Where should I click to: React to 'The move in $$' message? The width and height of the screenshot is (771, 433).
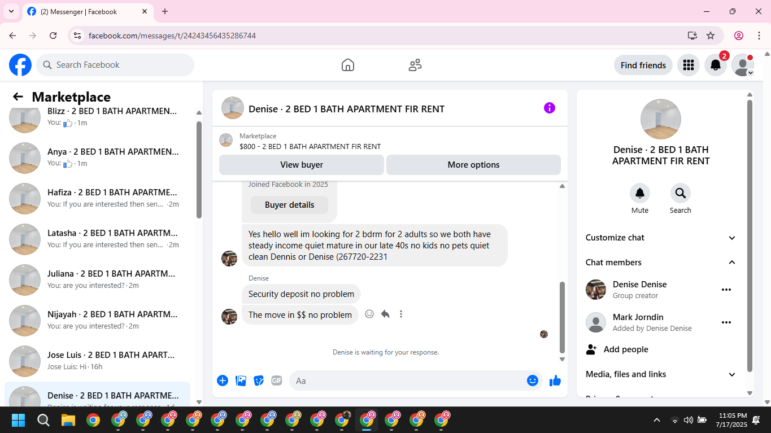(x=369, y=314)
